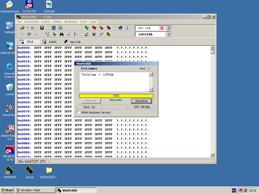Click the 'Har.>SAJAT LPT - LPT1' status bar entry
The image size is (259, 194).
33,161
